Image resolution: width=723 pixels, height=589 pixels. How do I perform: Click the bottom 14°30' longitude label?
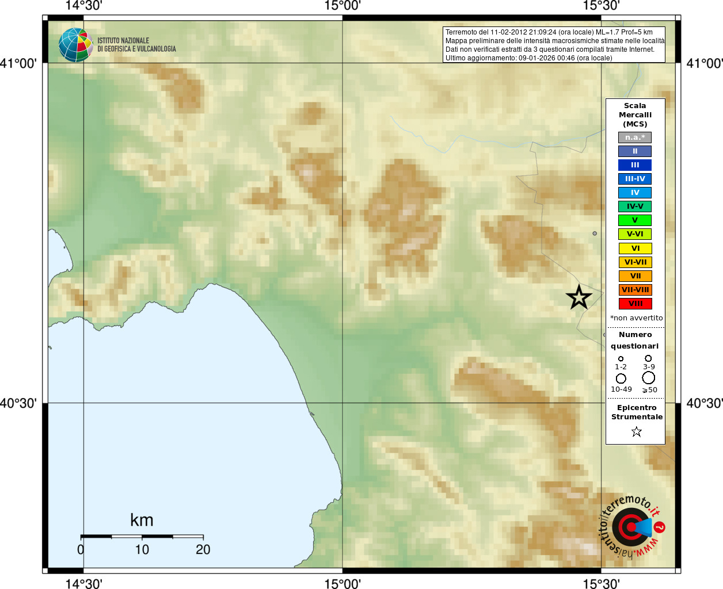pos(84,584)
